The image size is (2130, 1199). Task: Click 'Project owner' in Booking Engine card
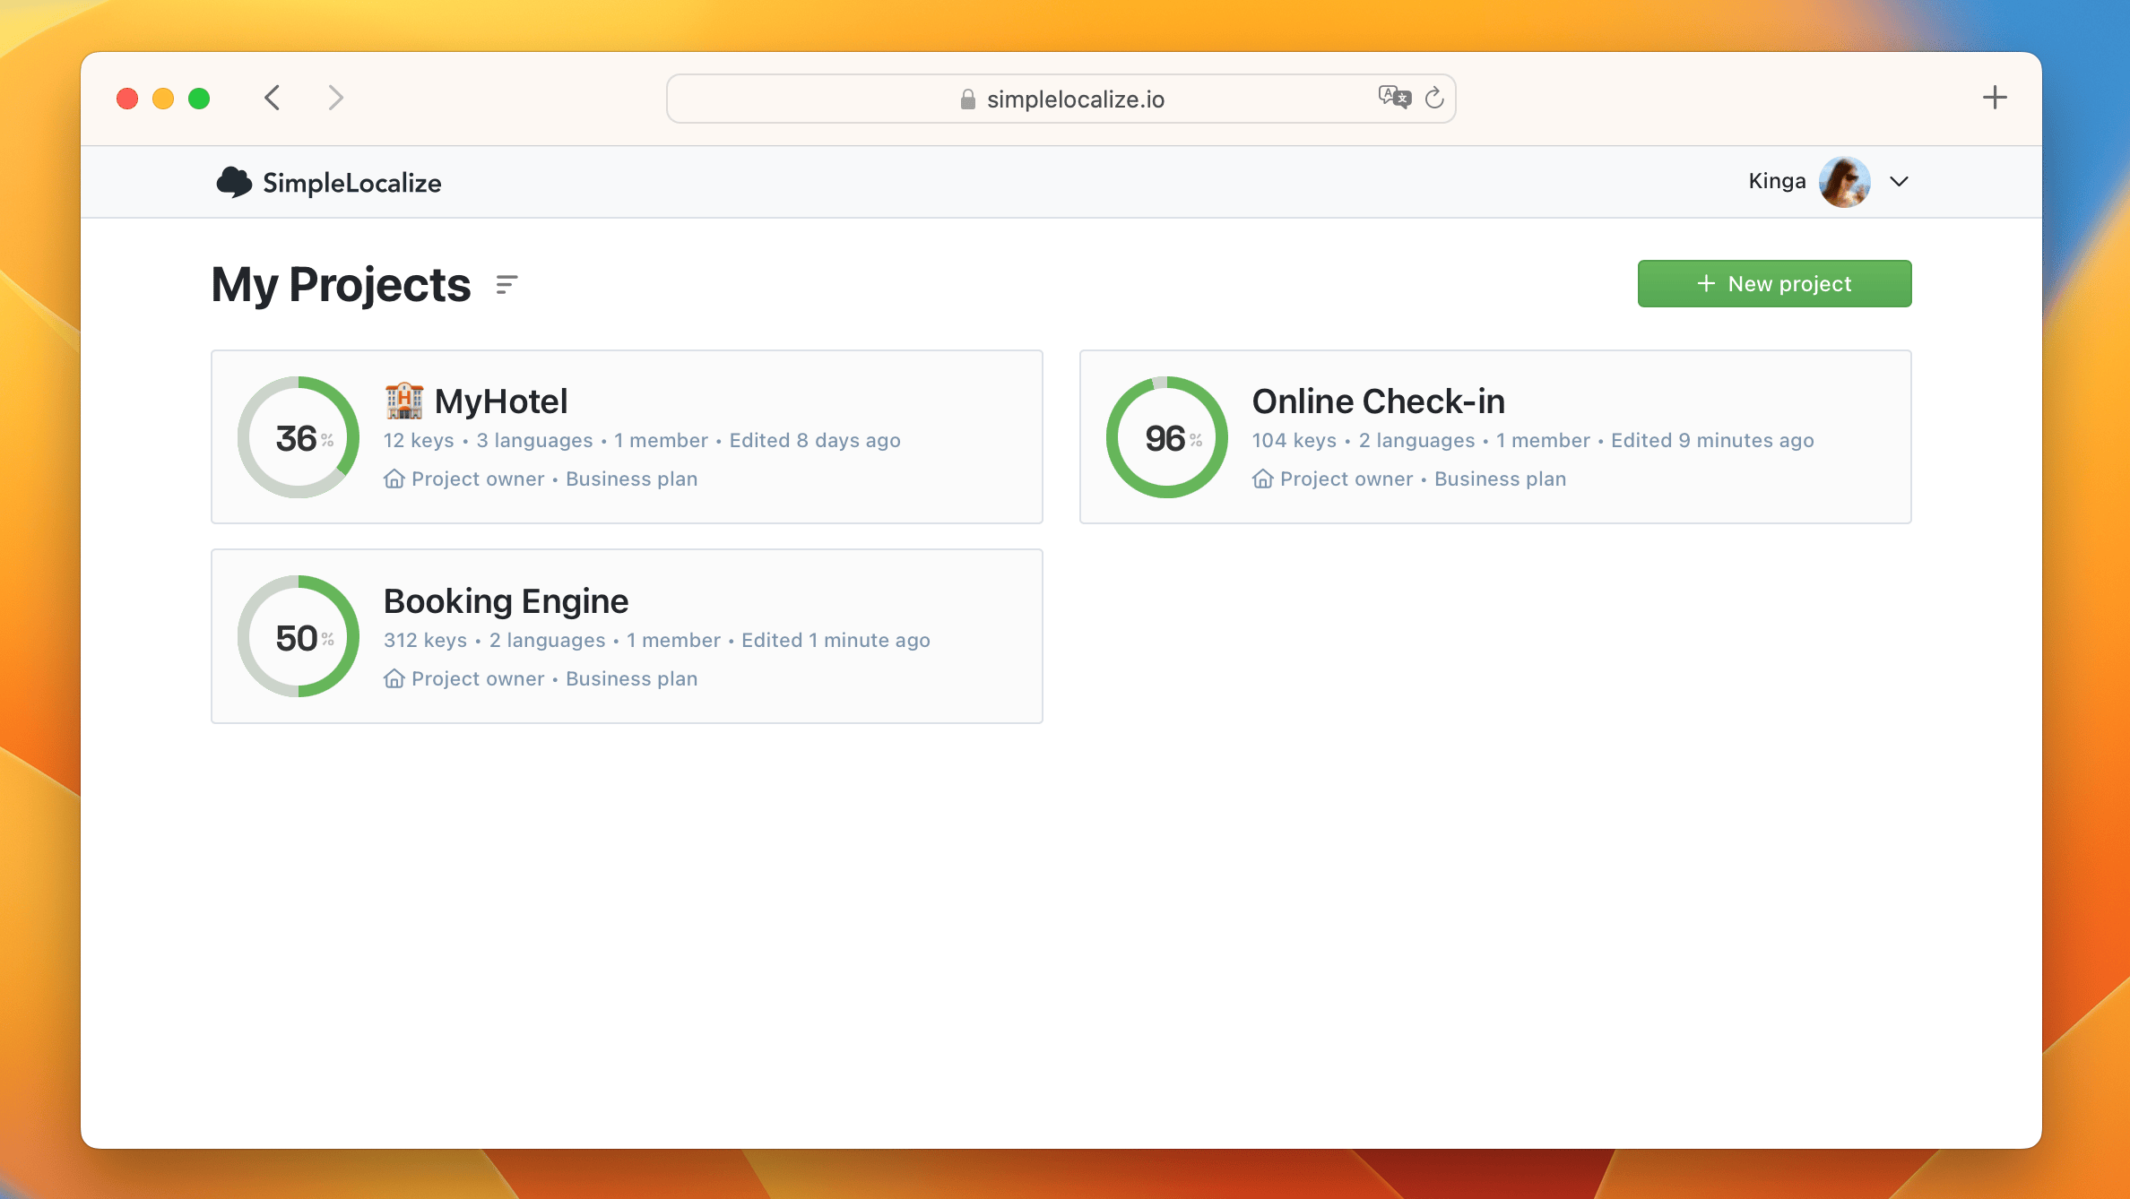[478, 678]
